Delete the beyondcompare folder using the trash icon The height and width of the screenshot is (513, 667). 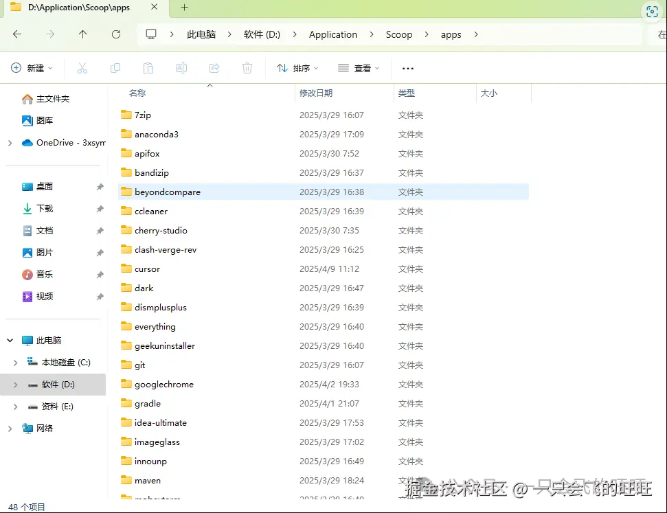[x=247, y=68]
